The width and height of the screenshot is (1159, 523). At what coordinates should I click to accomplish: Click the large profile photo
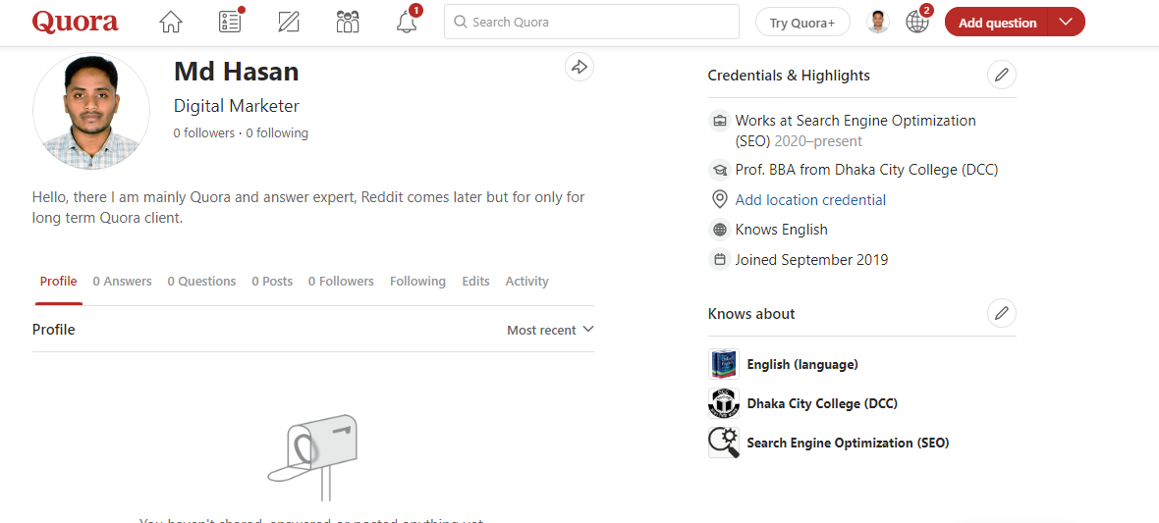[91, 111]
